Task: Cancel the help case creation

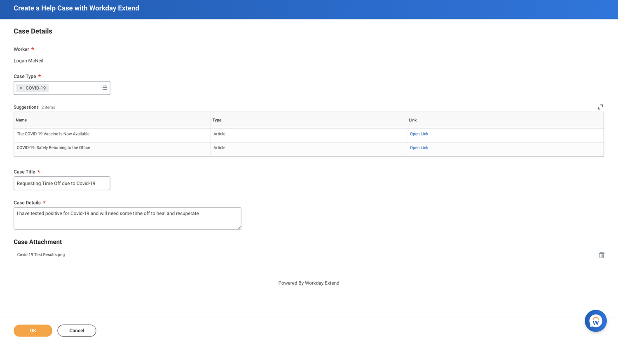Action: (77, 330)
